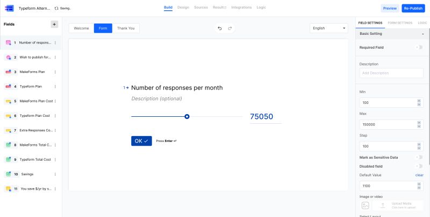Toggle Mark as Sensitive Data switch
Image resolution: width=430 pixels, height=217 pixels.
tap(419, 157)
